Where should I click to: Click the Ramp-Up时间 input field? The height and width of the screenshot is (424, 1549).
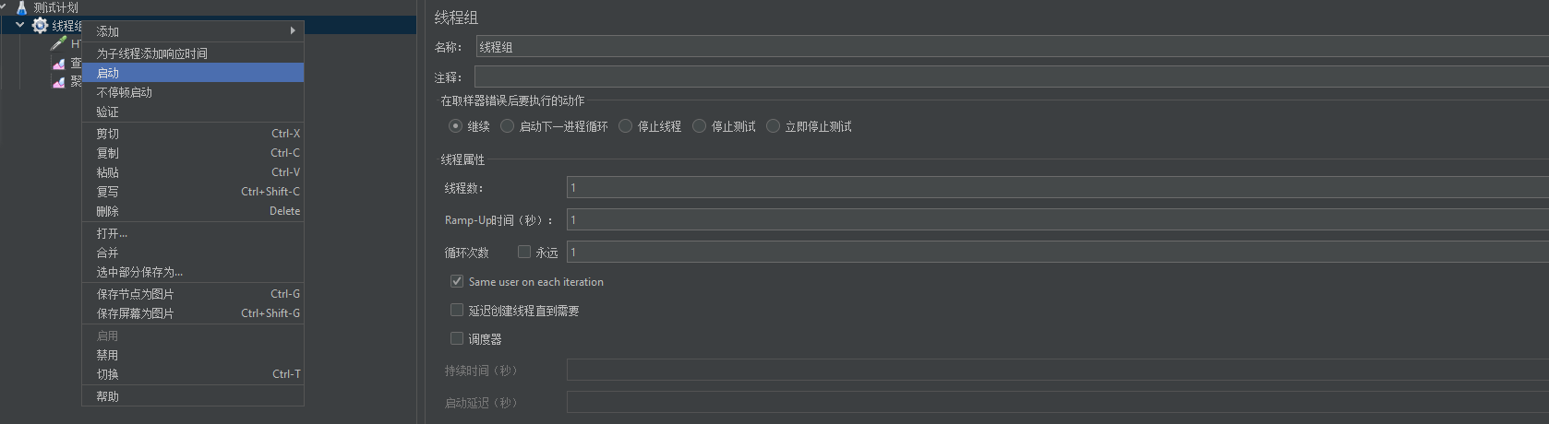tap(1058, 219)
